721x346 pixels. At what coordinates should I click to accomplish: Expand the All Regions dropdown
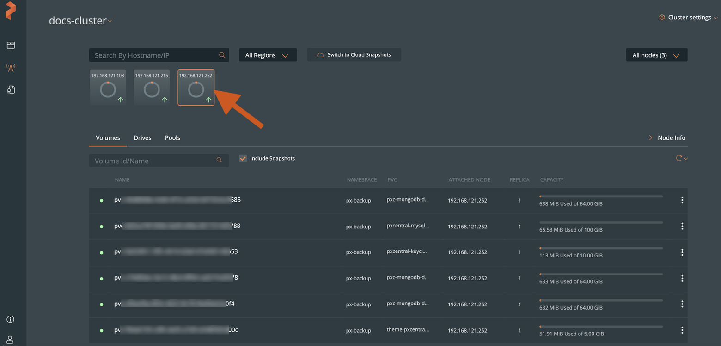pos(268,54)
